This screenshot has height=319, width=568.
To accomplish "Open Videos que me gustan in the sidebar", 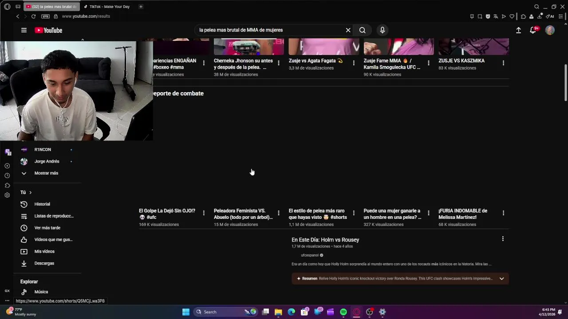I will (x=47, y=240).
